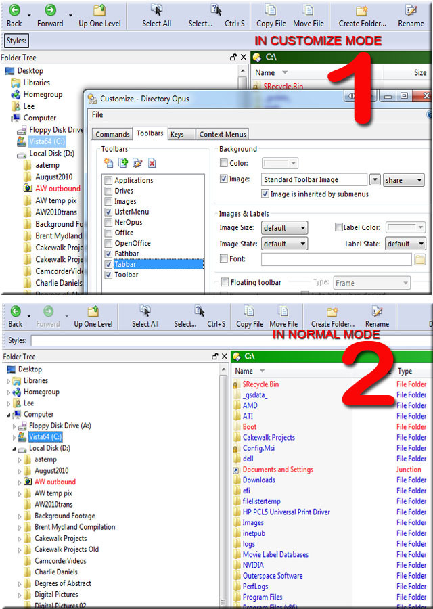Select the Toolbars tab
The image size is (433, 609).
click(x=150, y=133)
